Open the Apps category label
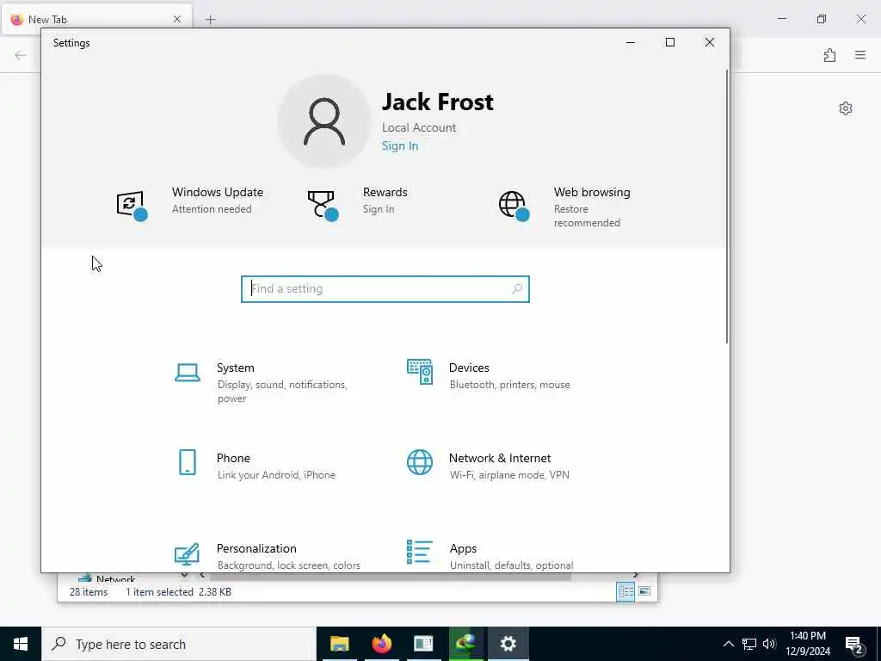The height and width of the screenshot is (661, 881). pyautogui.click(x=463, y=548)
